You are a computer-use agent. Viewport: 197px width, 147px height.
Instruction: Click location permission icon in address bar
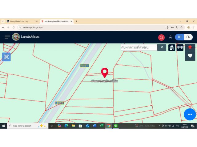click(x=167, y=27)
